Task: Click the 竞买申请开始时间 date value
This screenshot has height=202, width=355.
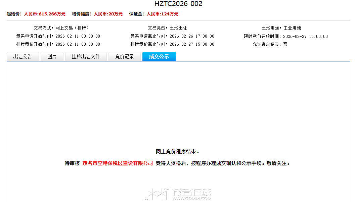Action: [x=78, y=36]
